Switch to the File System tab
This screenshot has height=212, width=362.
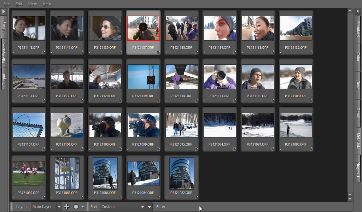click(4, 53)
